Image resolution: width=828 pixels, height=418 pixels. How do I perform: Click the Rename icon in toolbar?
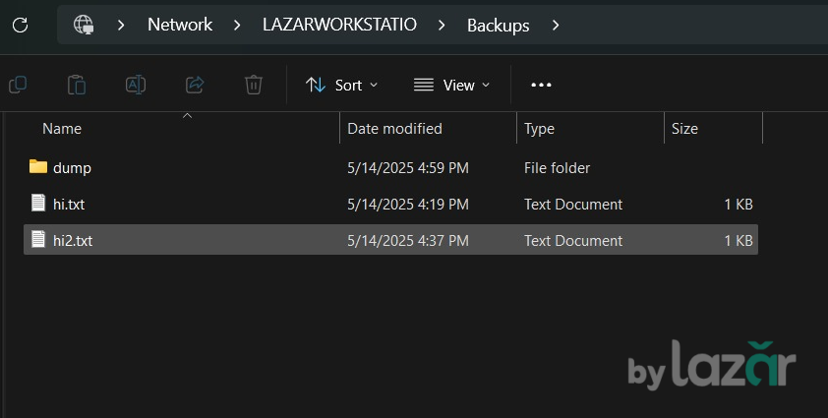coord(136,85)
